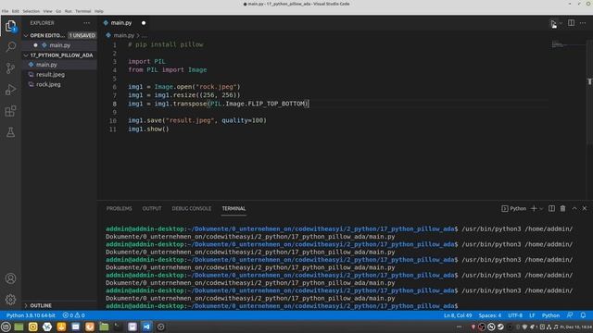The image size is (593, 333).
Task: Select Python 3.8.10 64-bit interpreter in status bar
Action: [31, 315]
